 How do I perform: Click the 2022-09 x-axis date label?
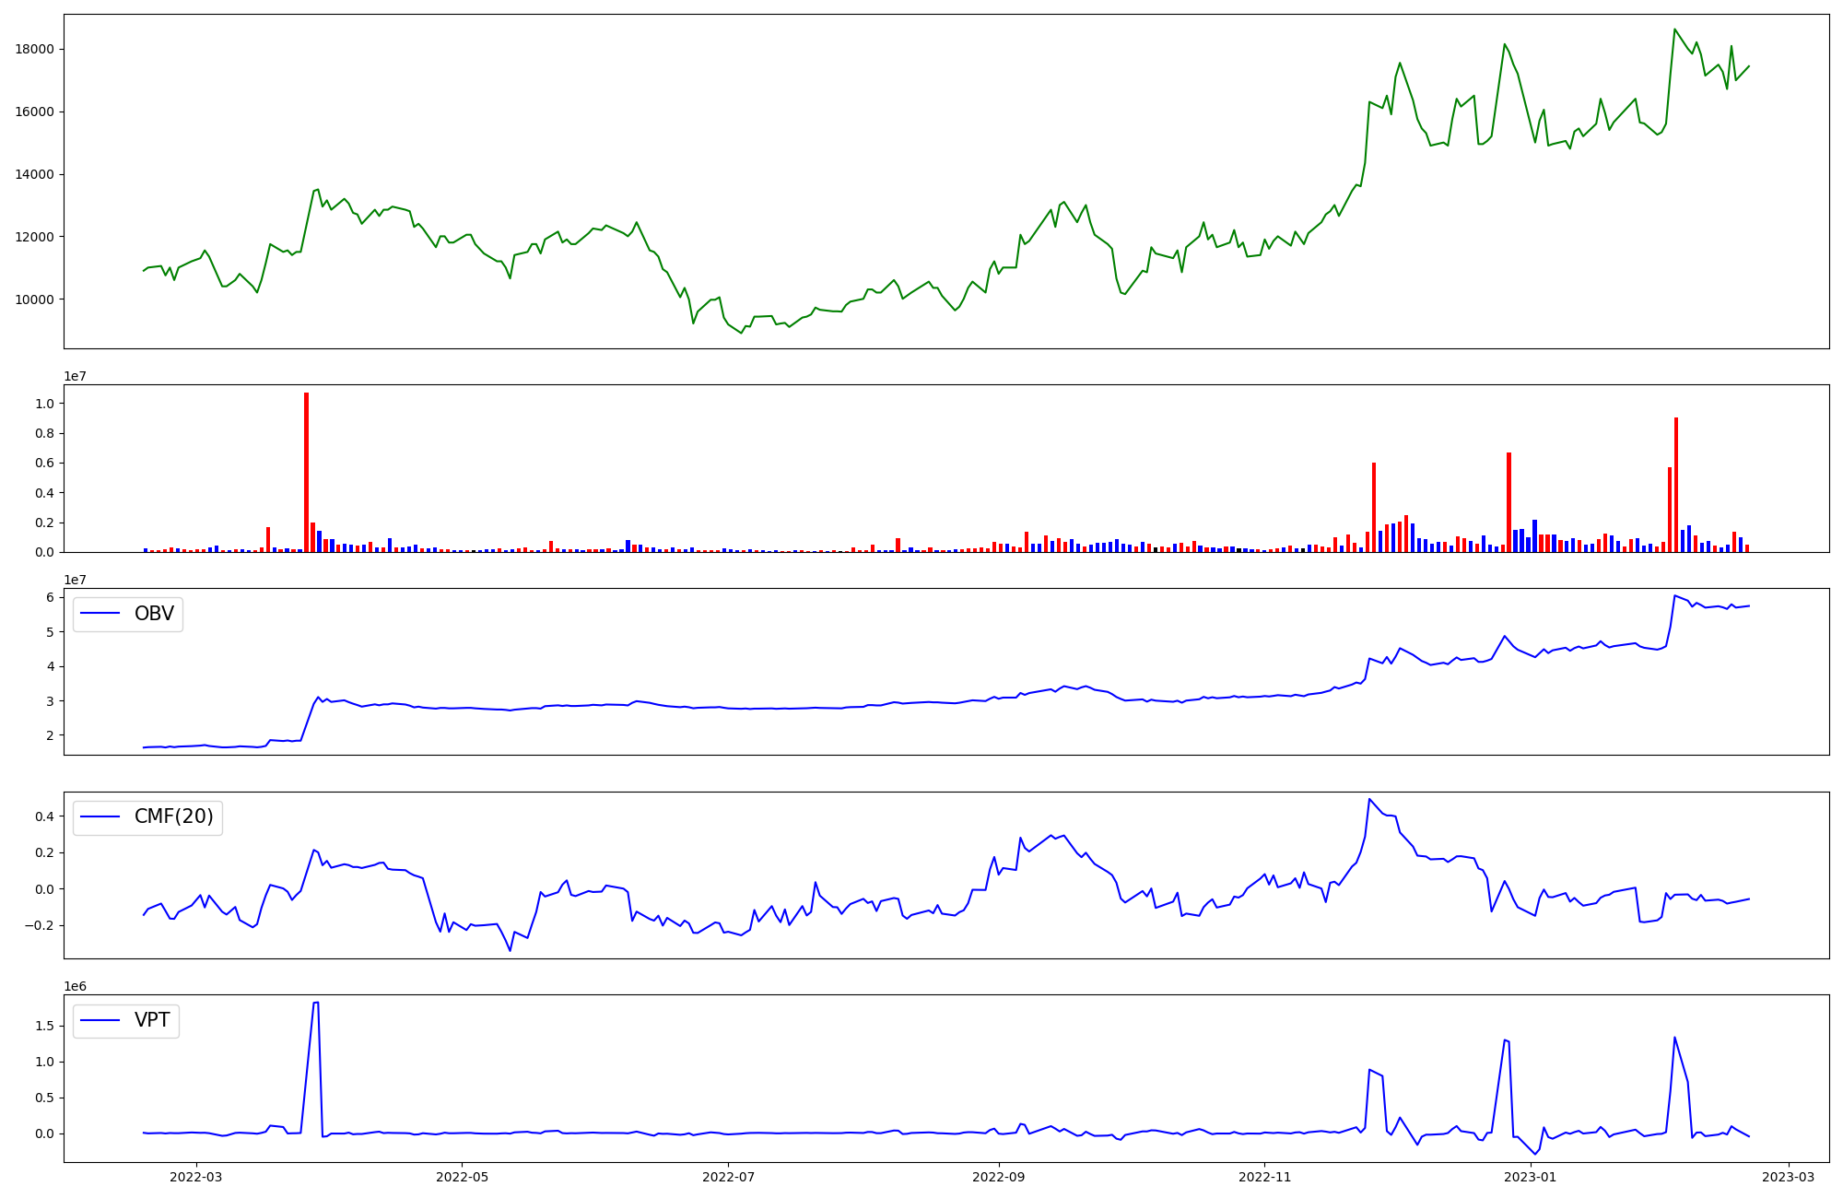999,1176
